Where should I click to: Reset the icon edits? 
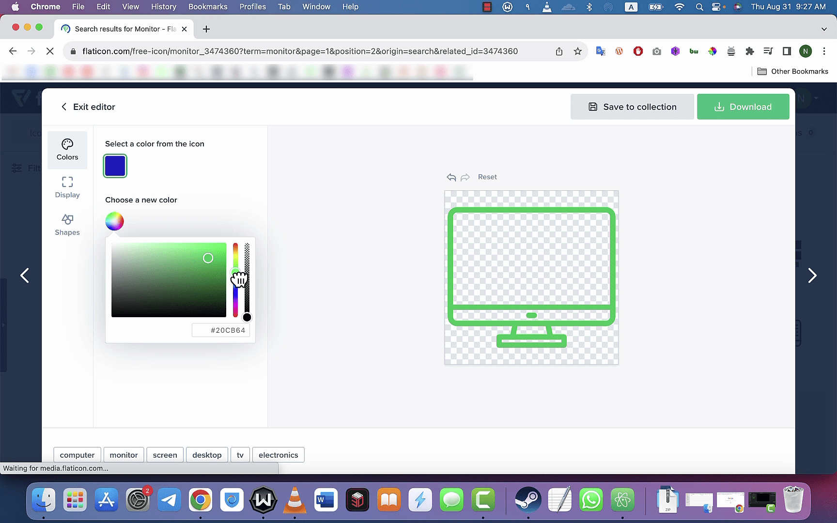point(487,177)
